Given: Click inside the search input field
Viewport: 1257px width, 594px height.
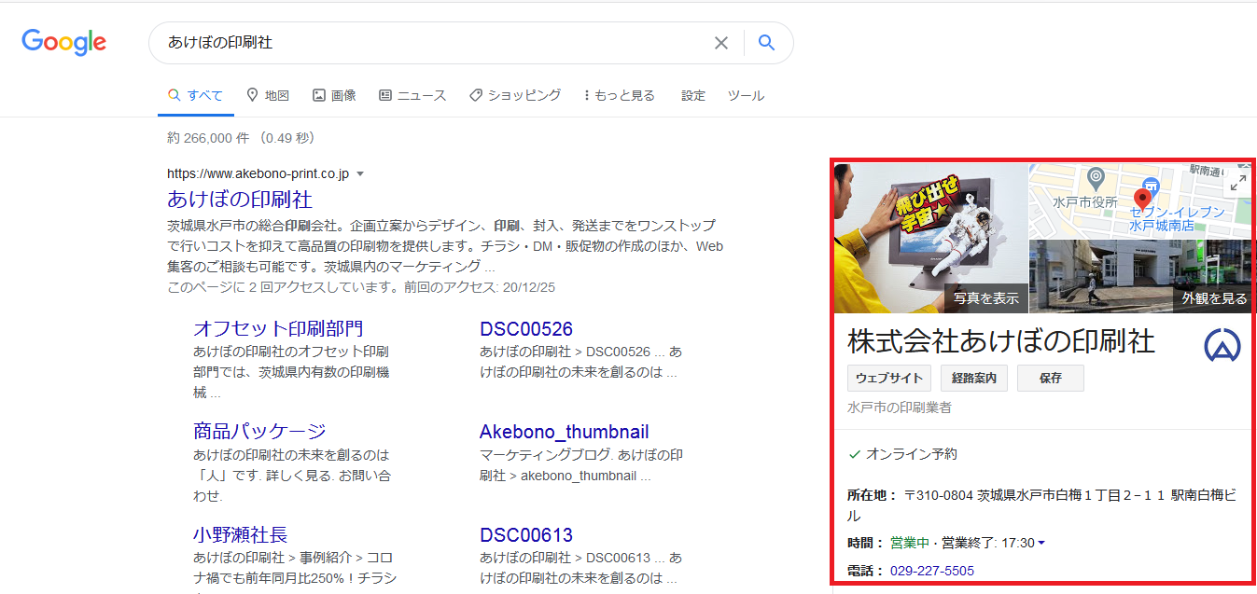Looking at the screenshot, I should click(x=429, y=43).
